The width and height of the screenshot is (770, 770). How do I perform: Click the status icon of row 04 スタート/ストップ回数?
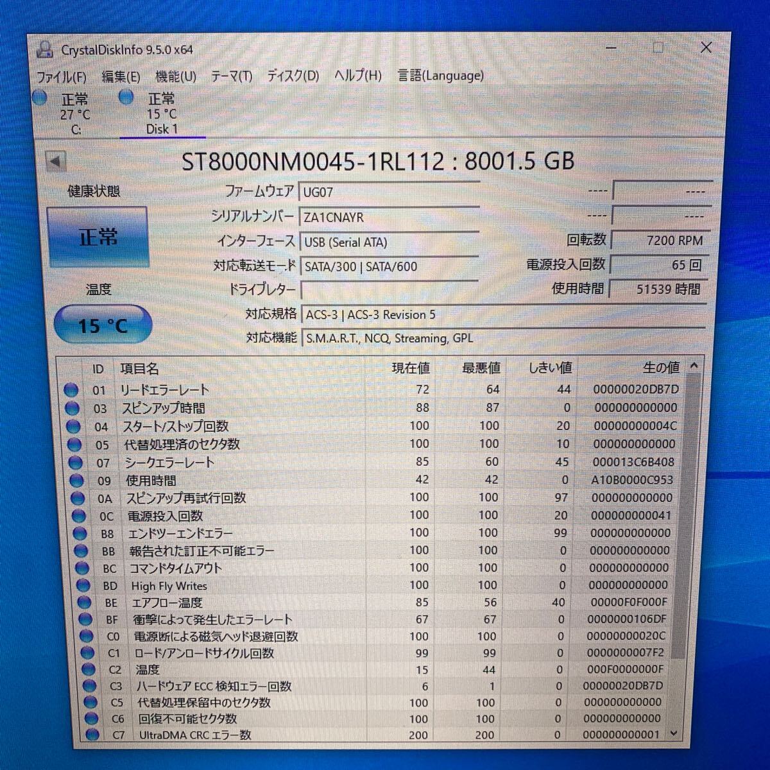pyautogui.click(x=73, y=426)
